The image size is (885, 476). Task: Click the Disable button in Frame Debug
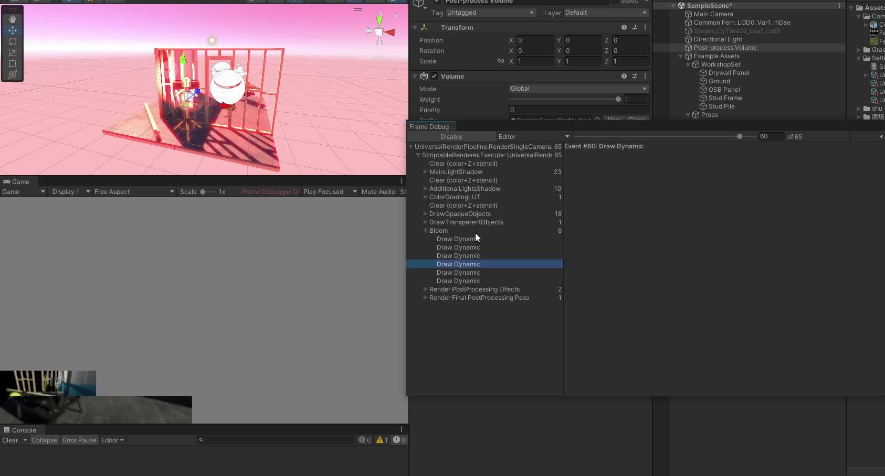click(x=451, y=137)
